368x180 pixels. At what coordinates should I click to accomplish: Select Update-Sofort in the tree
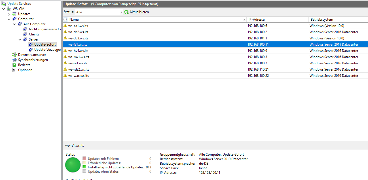coord(45,45)
